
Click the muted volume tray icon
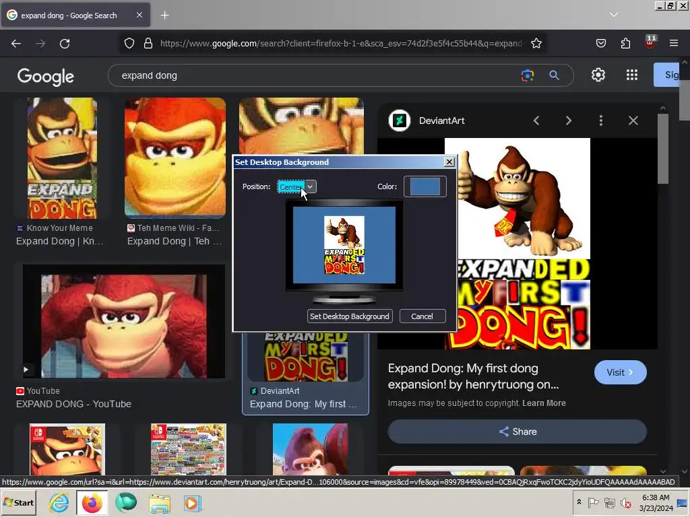coord(625,502)
